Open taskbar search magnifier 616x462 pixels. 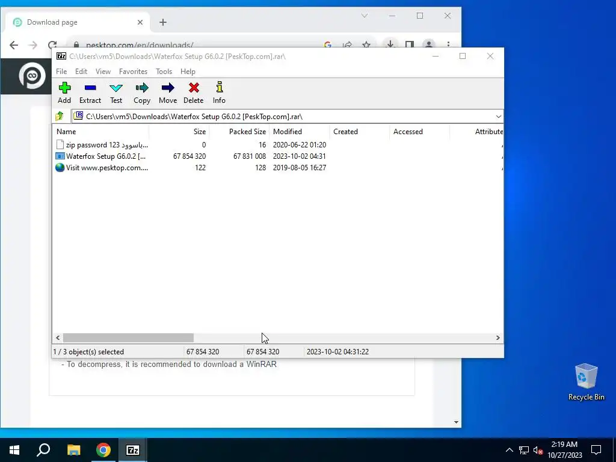(43, 450)
